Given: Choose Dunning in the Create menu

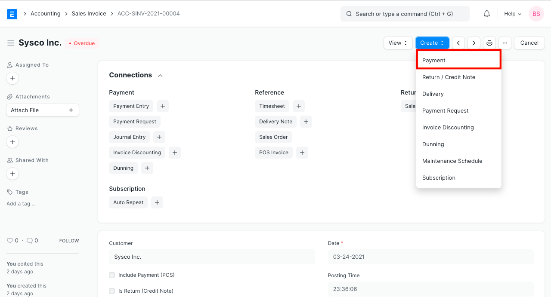Looking at the screenshot, I should coord(433,144).
